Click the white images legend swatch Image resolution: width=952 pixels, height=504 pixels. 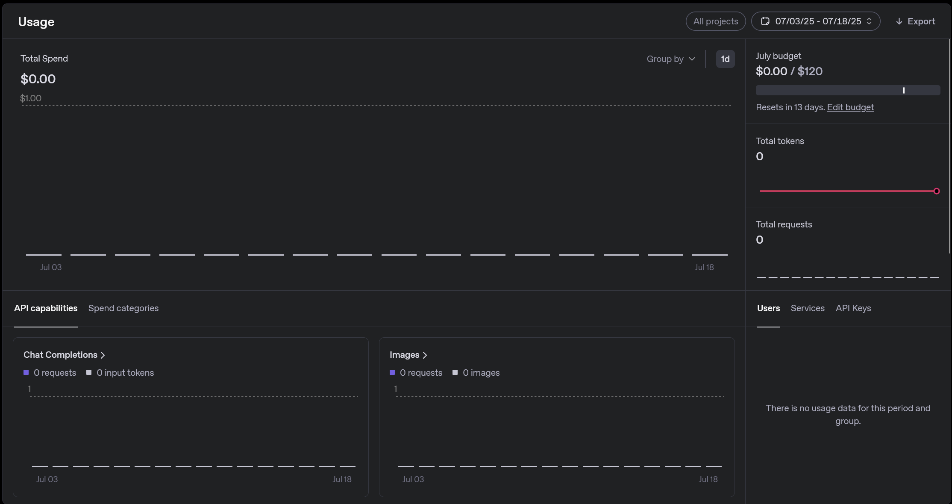(x=455, y=372)
